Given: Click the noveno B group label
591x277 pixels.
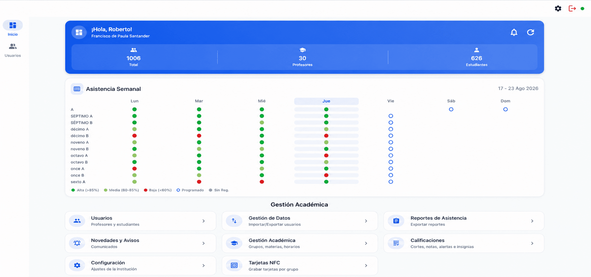Looking at the screenshot, I should (79, 149).
